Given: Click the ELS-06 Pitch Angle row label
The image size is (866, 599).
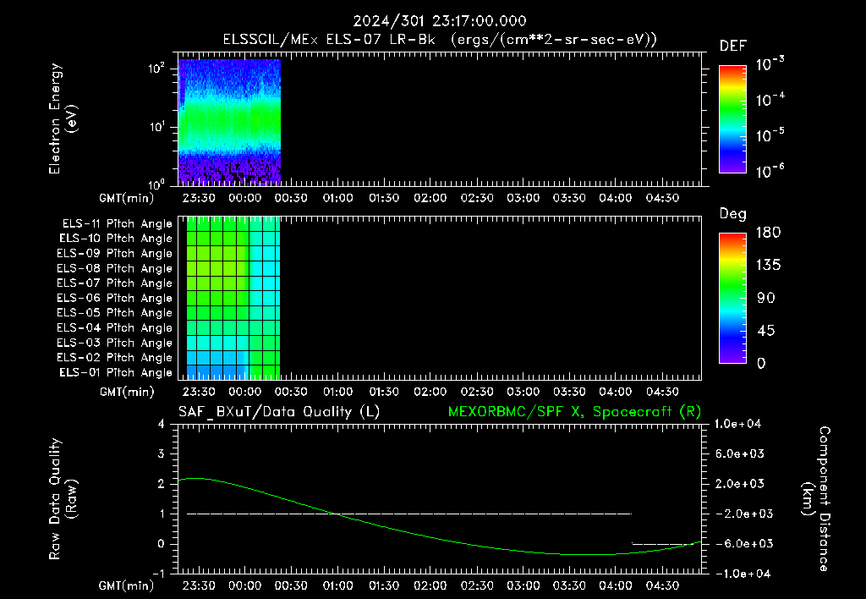Looking at the screenshot, I should pyautogui.click(x=115, y=298).
